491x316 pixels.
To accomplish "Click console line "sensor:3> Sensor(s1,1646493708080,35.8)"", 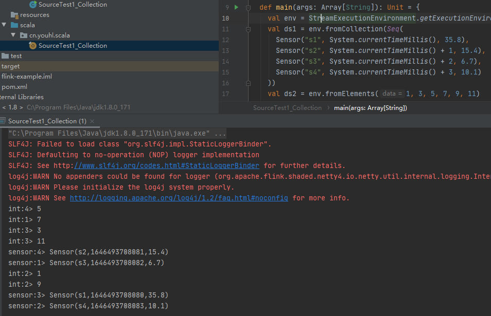I will point(89,295).
